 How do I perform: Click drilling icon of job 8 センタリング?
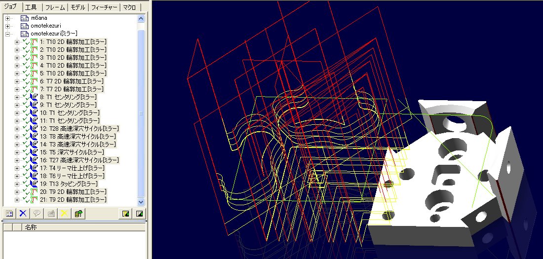34,97
